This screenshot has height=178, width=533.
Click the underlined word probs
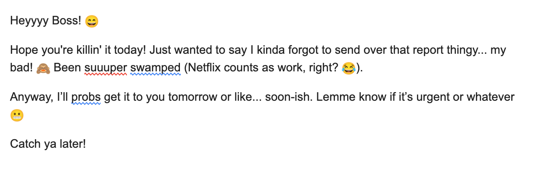pyautogui.click(x=86, y=97)
